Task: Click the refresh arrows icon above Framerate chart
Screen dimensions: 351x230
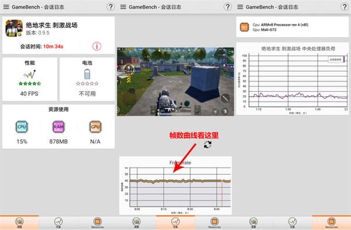Action: tap(208, 145)
